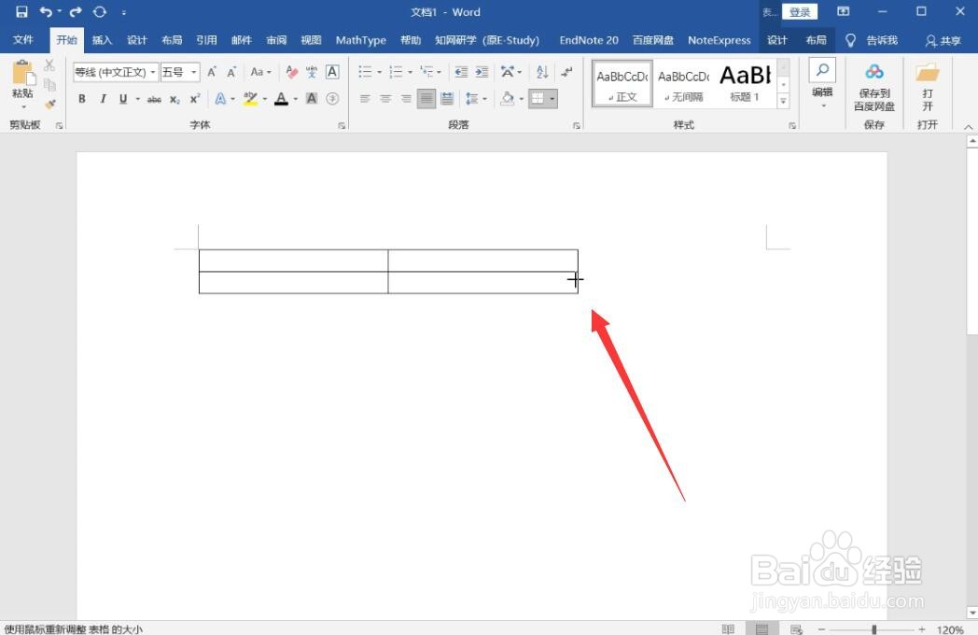Apply enclosed character circle icon
The height and width of the screenshot is (635, 978).
(332, 99)
